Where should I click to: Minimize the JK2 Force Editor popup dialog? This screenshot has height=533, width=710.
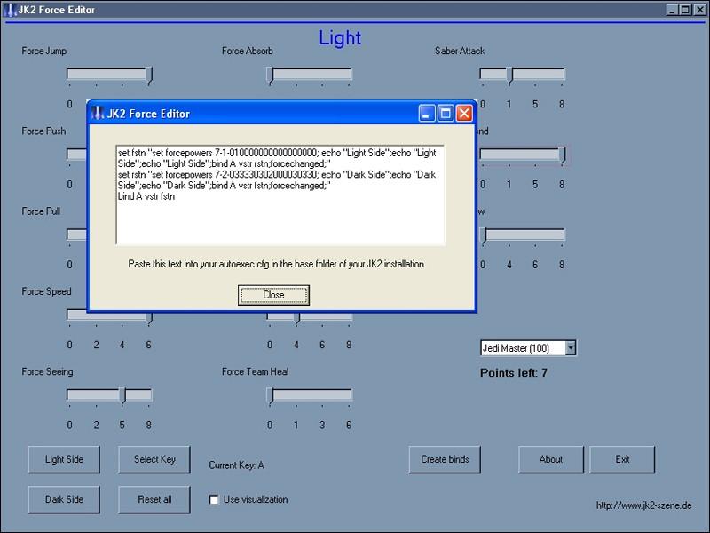coord(428,114)
